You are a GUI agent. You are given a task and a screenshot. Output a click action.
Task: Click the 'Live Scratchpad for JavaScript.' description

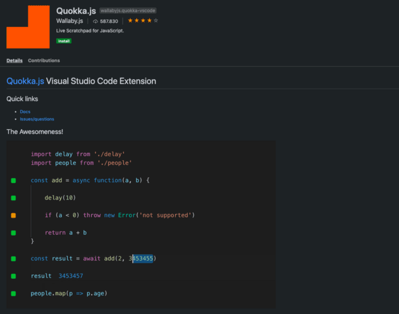tap(90, 31)
